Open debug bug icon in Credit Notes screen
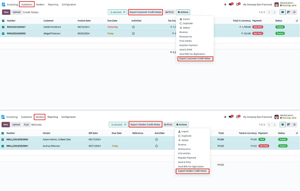Viewport: 300px width, 191px height. click(x=225, y=4)
